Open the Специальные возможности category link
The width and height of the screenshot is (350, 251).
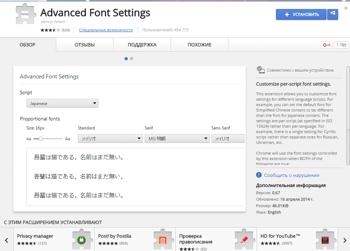(x=106, y=30)
